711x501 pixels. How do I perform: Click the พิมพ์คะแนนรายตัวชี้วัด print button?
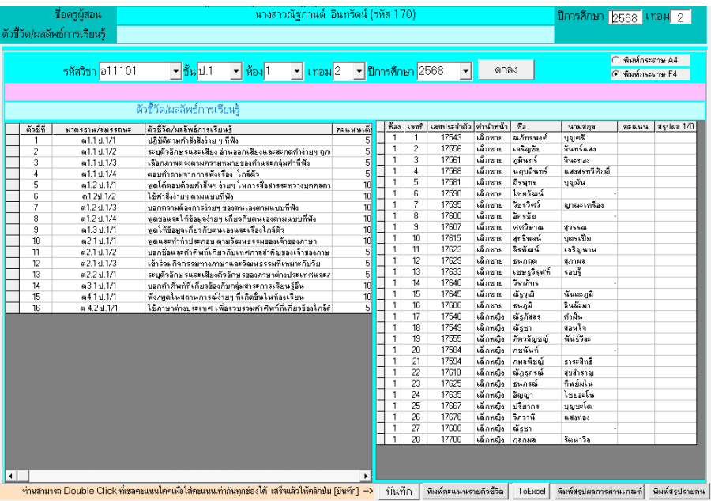tap(464, 492)
